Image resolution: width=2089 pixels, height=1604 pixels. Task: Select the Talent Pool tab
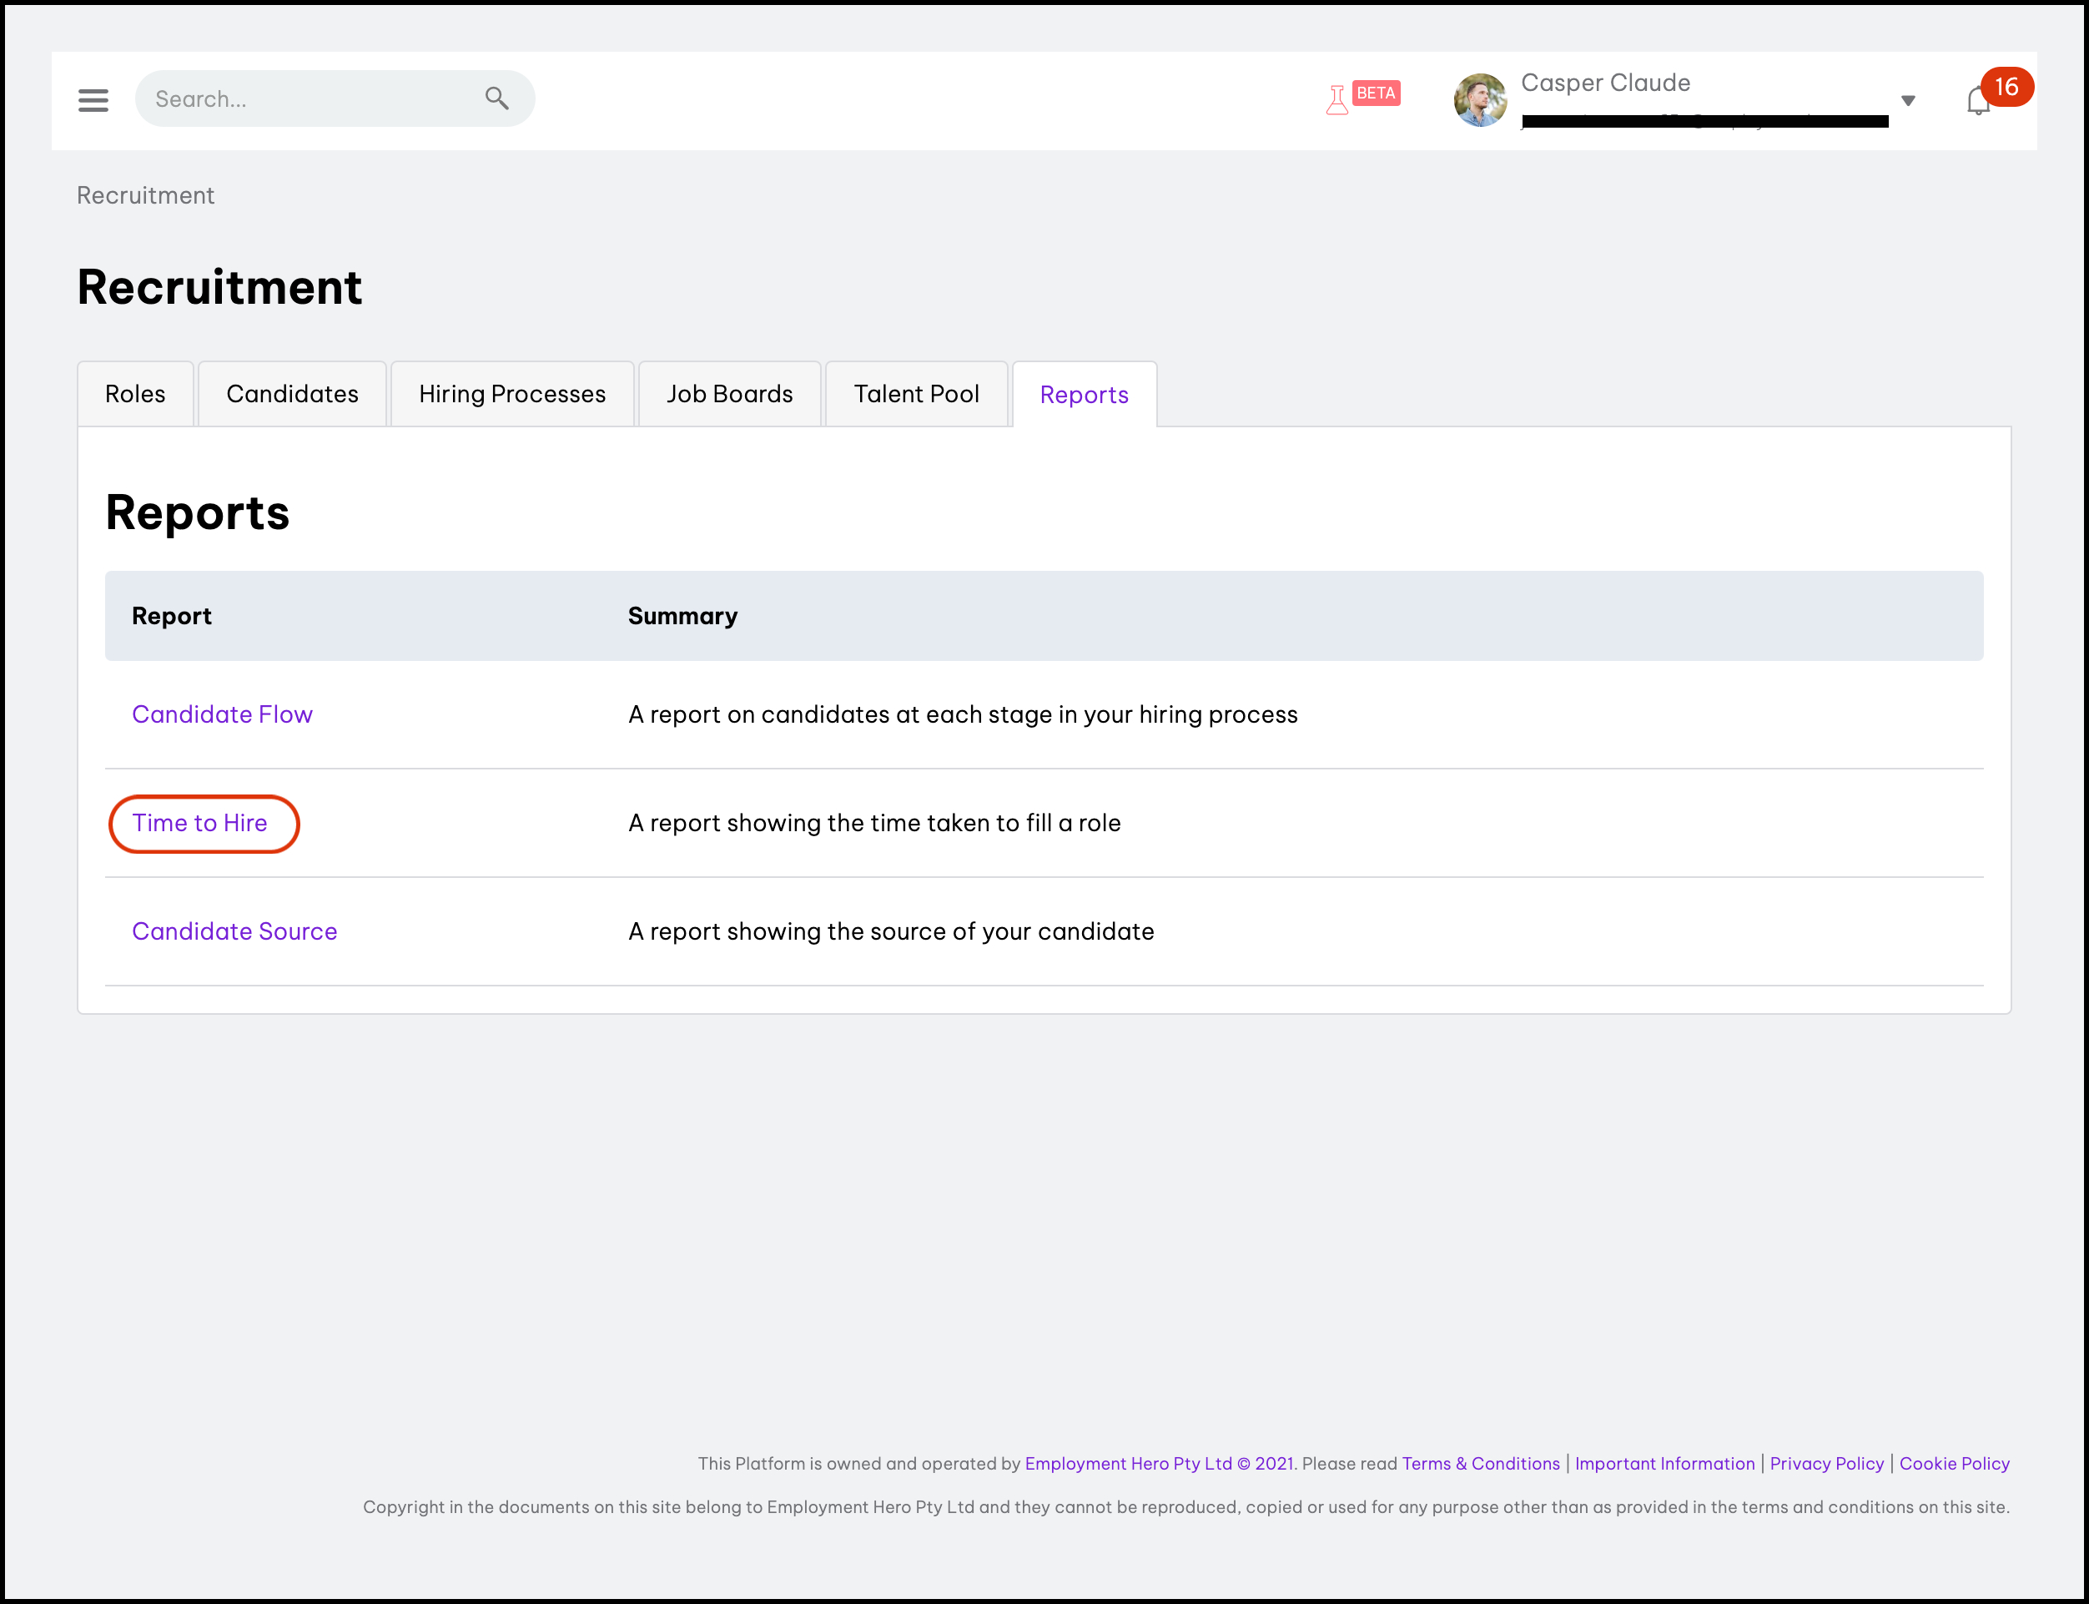coord(916,394)
